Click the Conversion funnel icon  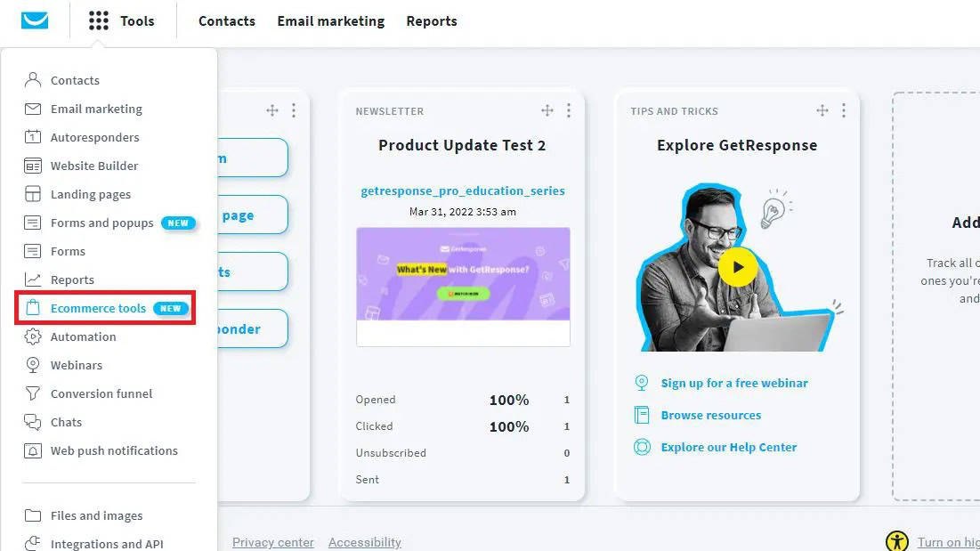(x=33, y=393)
